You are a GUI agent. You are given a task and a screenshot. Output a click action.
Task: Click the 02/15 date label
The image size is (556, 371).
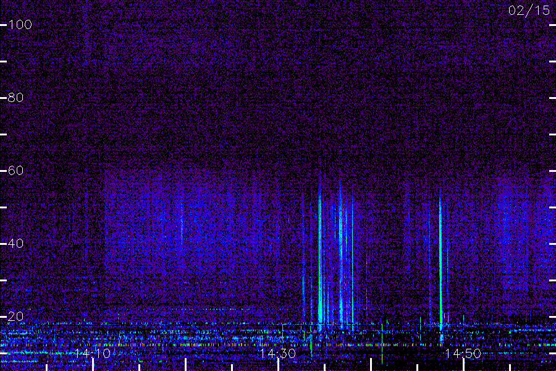click(x=529, y=11)
